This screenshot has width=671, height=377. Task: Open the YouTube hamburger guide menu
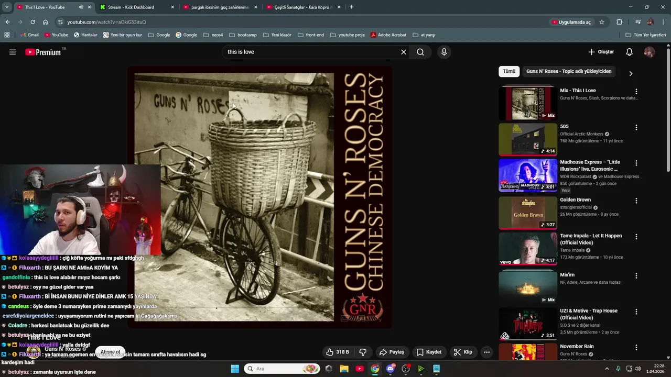click(x=13, y=52)
